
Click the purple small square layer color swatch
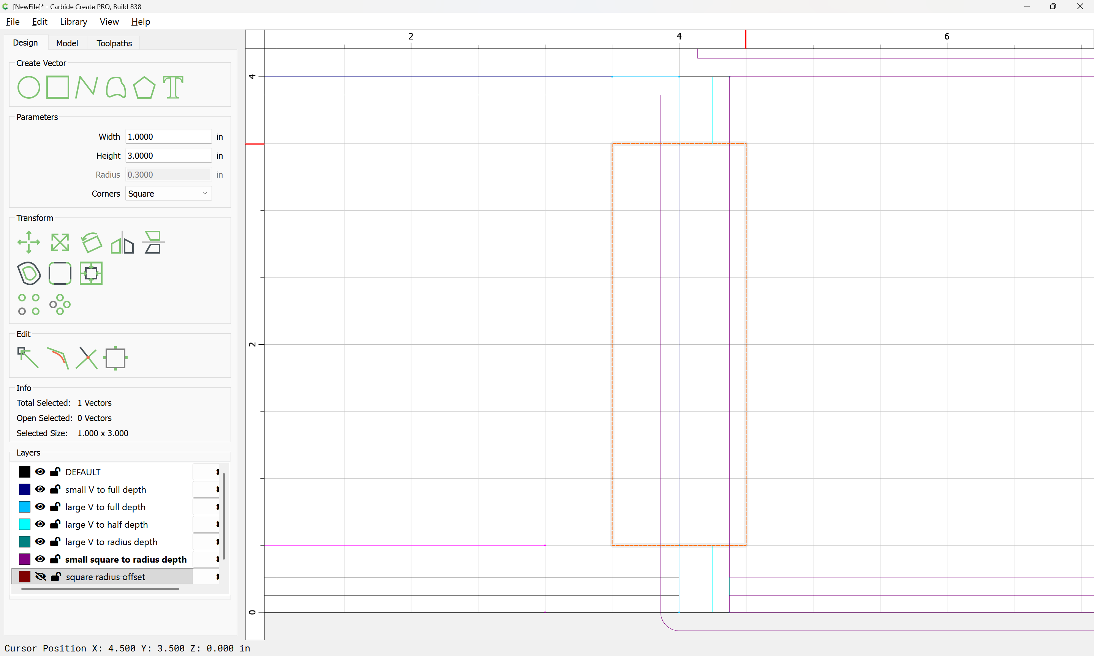[x=25, y=559]
